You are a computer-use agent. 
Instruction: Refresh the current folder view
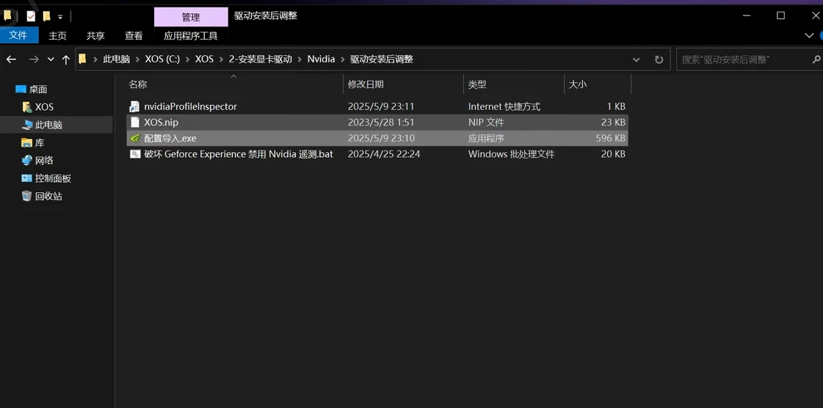point(659,59)
